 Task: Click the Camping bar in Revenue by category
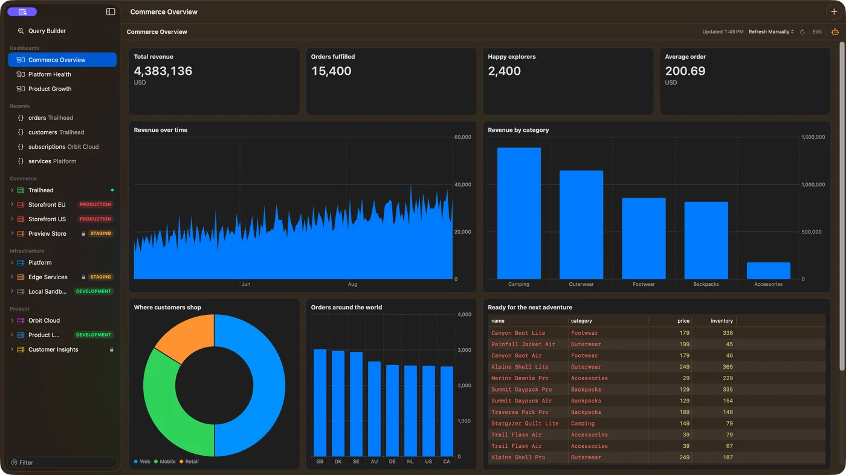point(519,213)
